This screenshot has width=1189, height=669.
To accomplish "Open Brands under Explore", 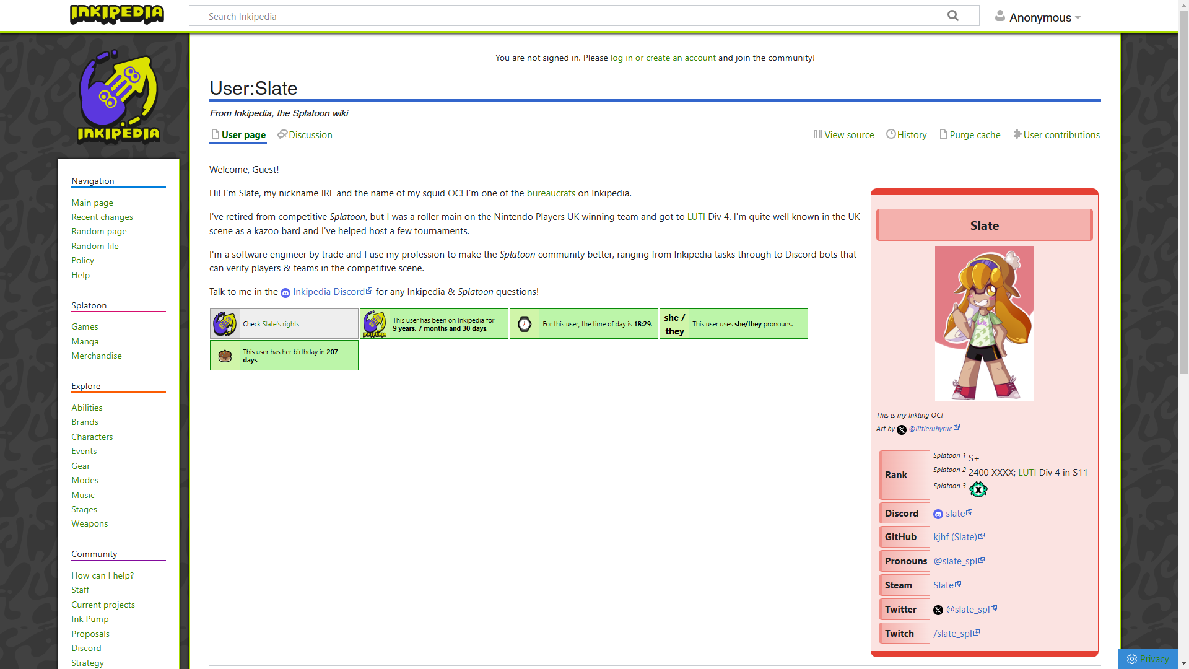I will [85, 422].
